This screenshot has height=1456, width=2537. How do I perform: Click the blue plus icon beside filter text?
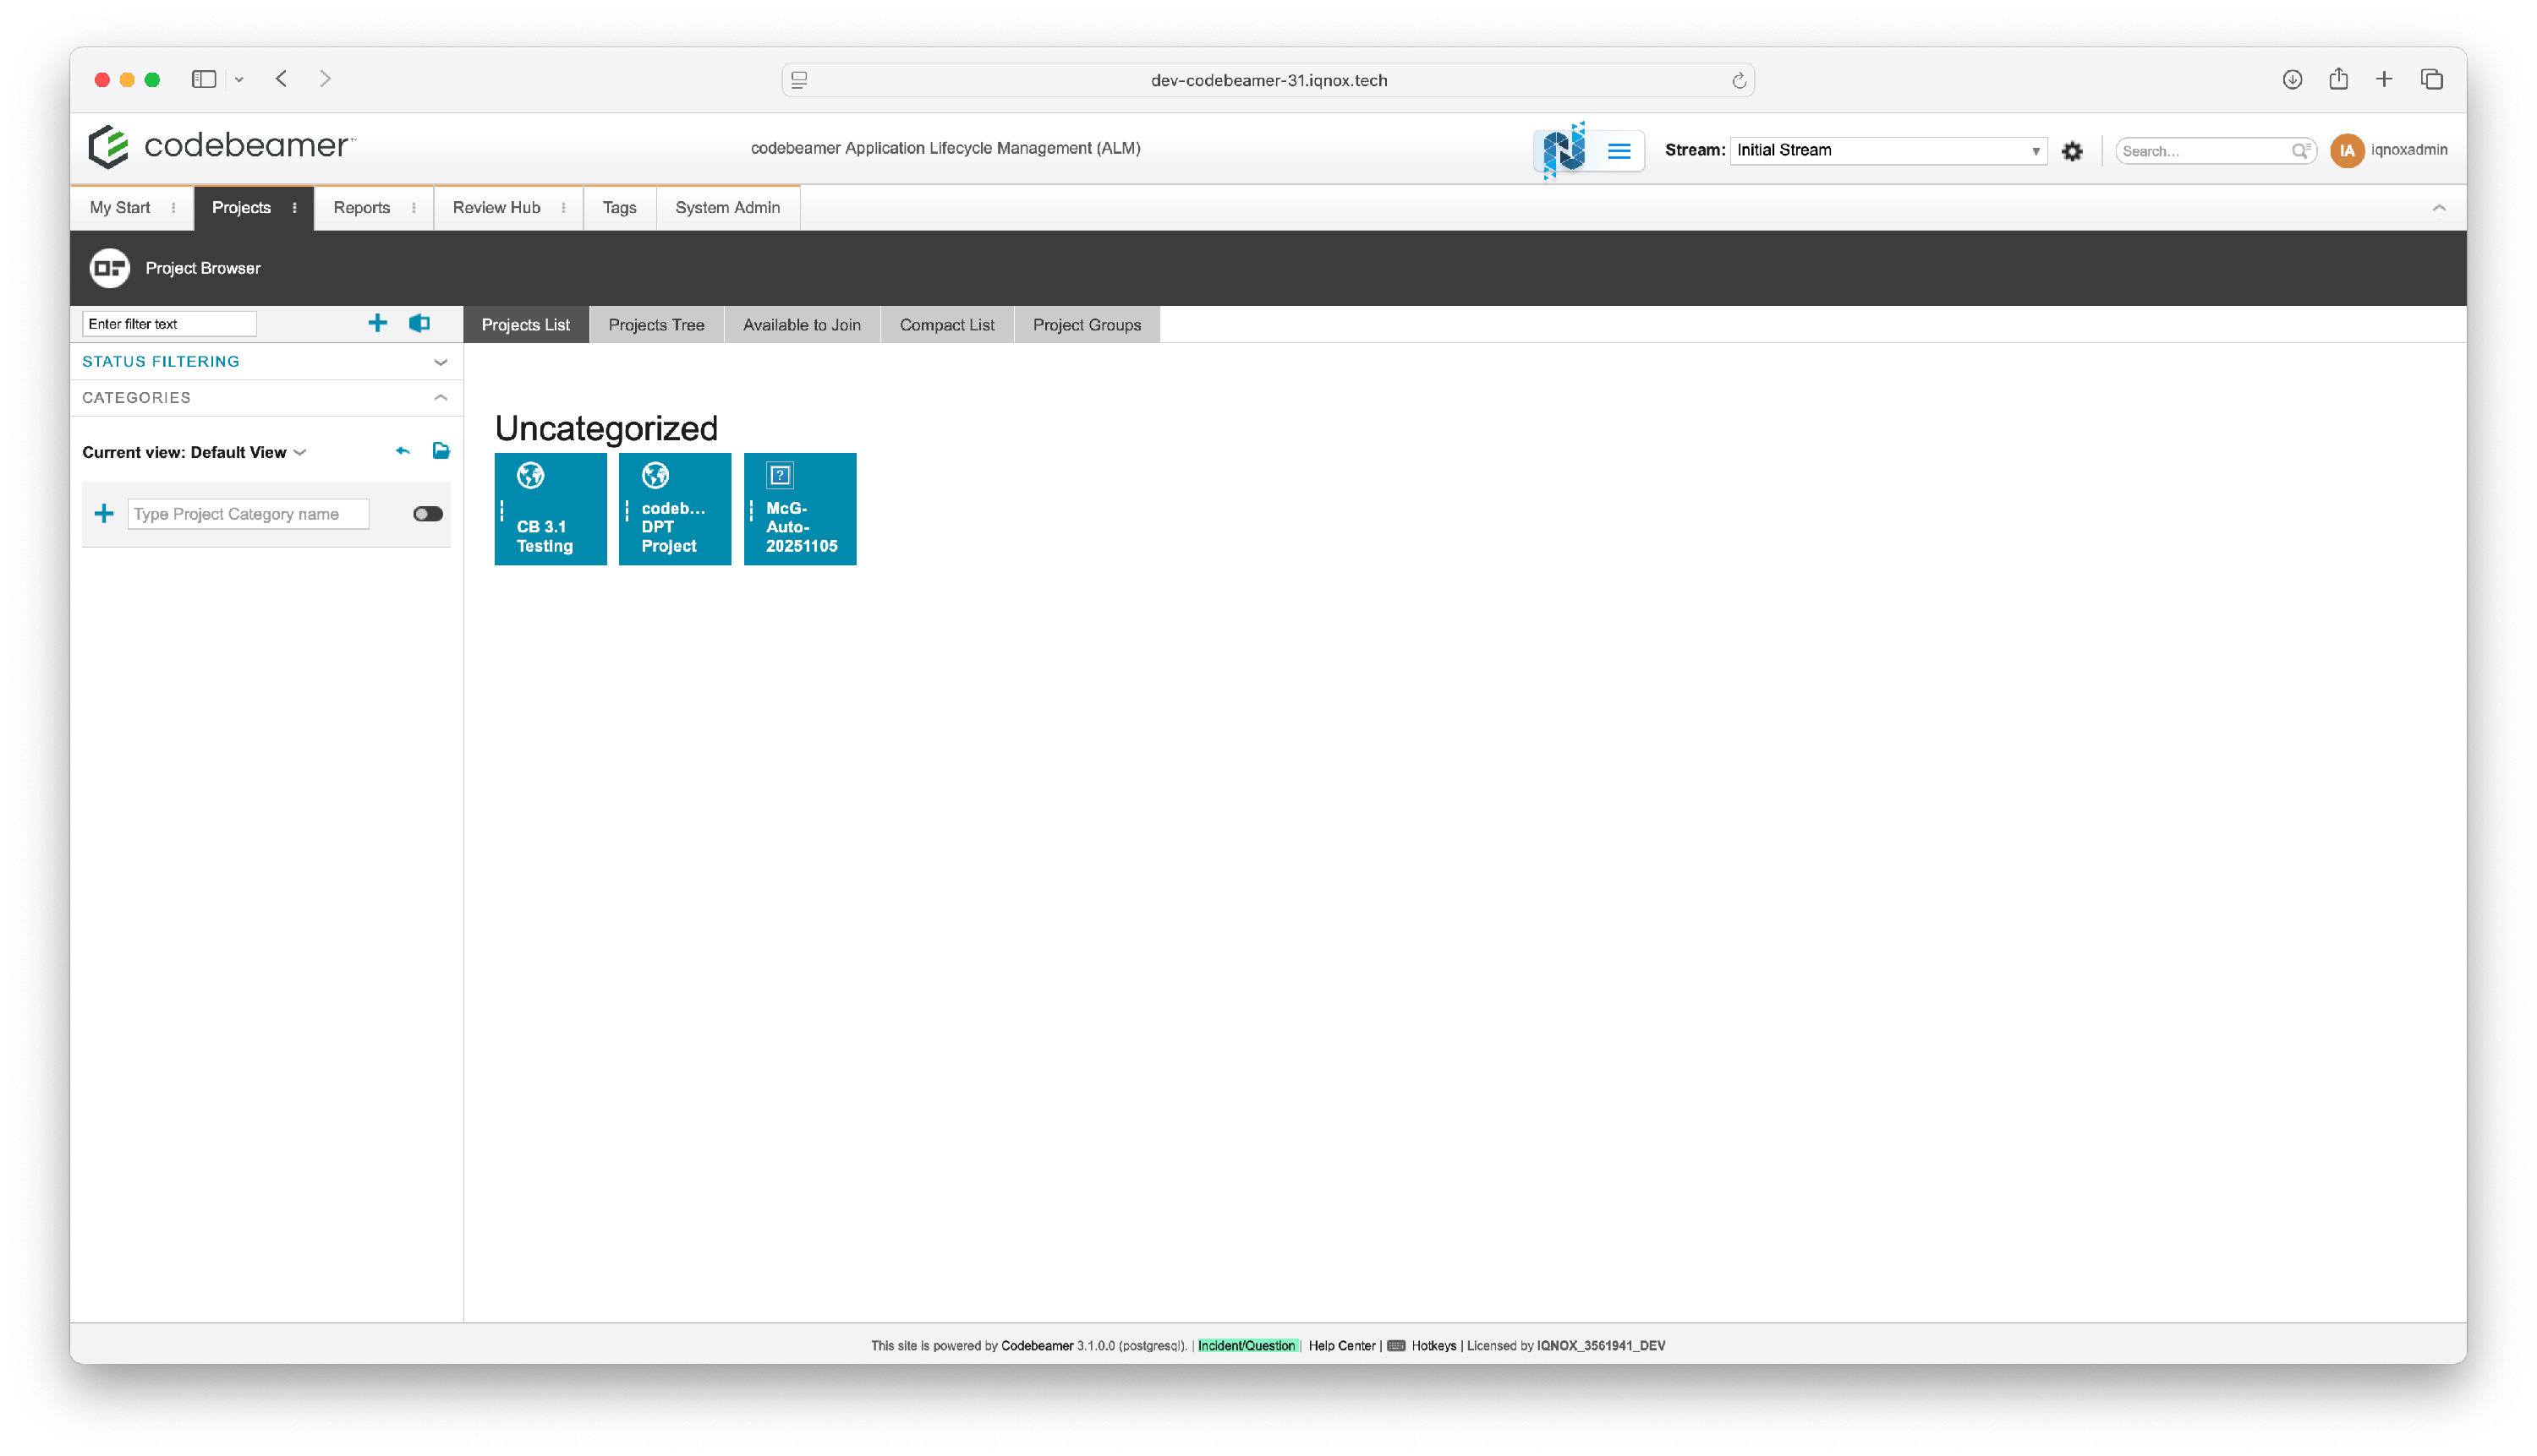point(377,323)
